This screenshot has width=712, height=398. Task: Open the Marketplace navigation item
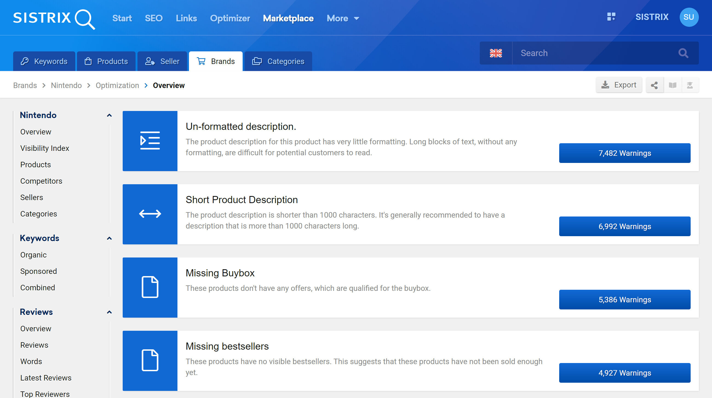point(288,18)
